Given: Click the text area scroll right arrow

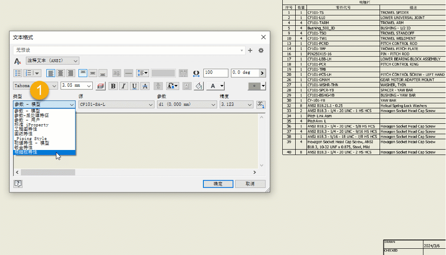Looking at the screenshot, I should pos(255,172).
